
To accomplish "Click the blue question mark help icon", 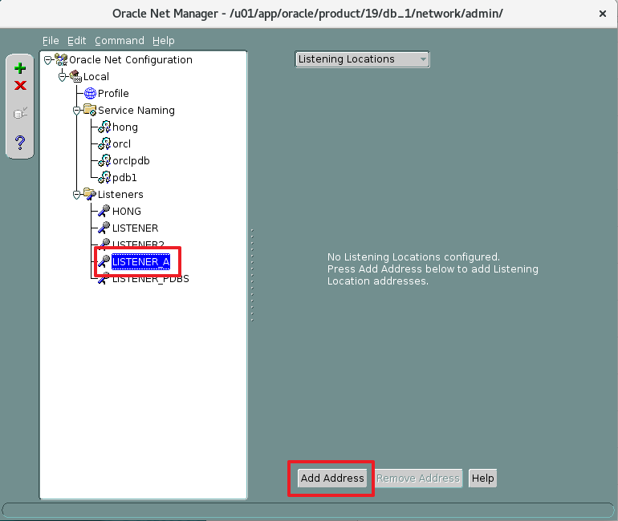I will point(20,142).
